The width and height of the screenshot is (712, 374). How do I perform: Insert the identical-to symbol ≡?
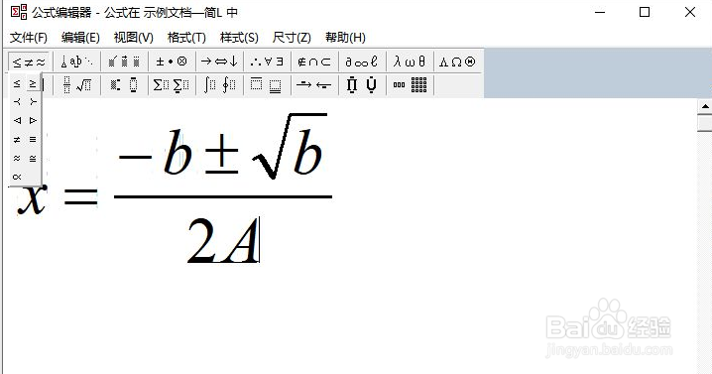click(x=33, y=140)
